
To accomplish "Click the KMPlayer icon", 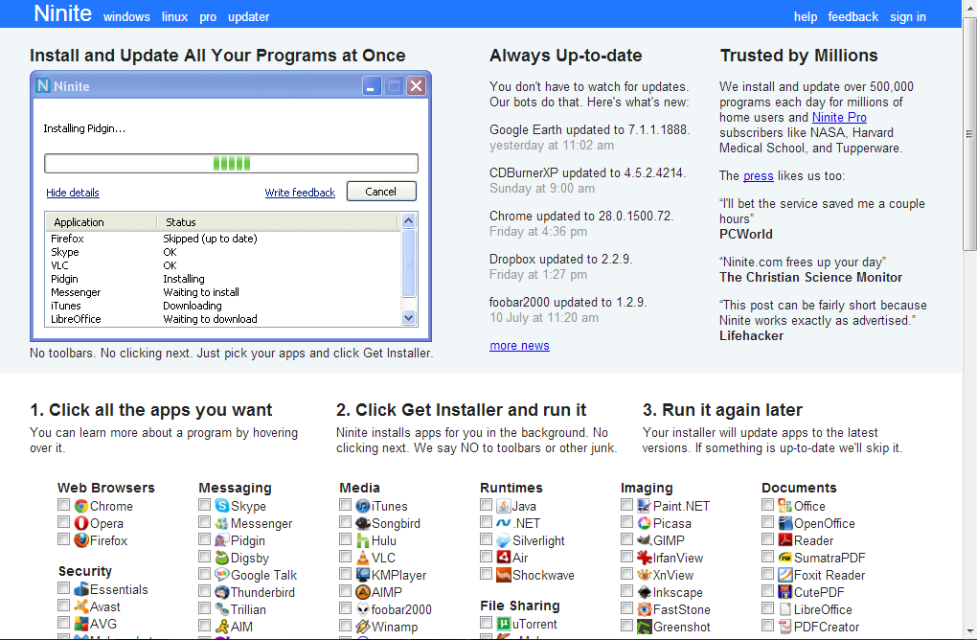I will [363, 575].
